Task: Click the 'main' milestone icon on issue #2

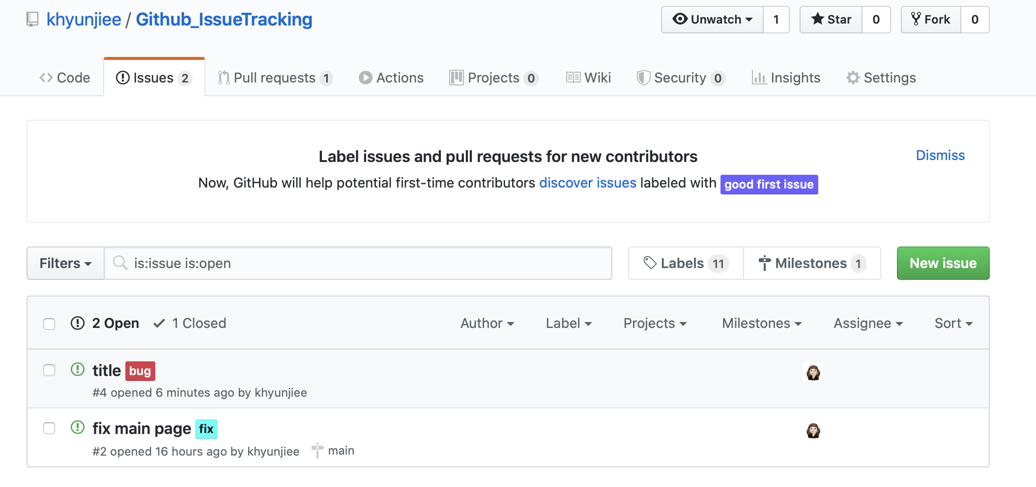Action: (x=318, y=450)
